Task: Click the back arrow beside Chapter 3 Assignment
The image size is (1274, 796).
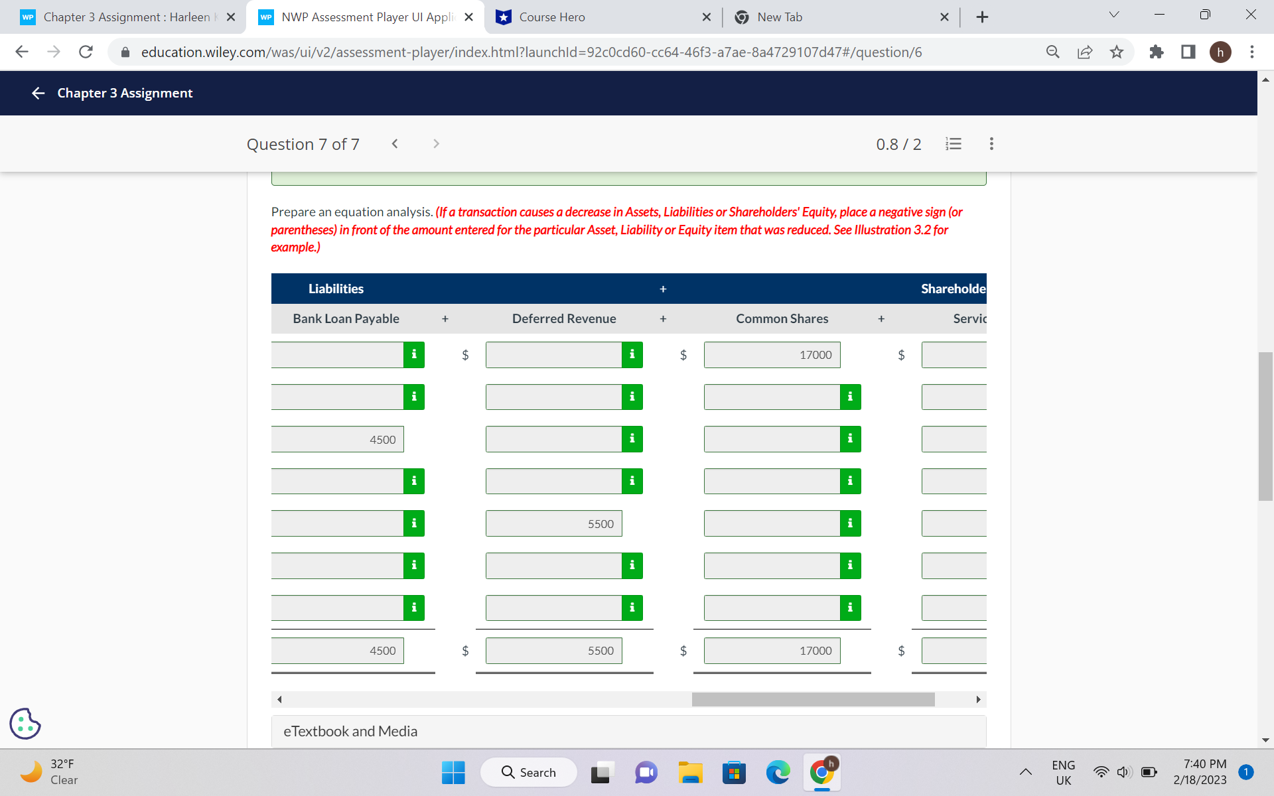Action: tap(38, 93)
